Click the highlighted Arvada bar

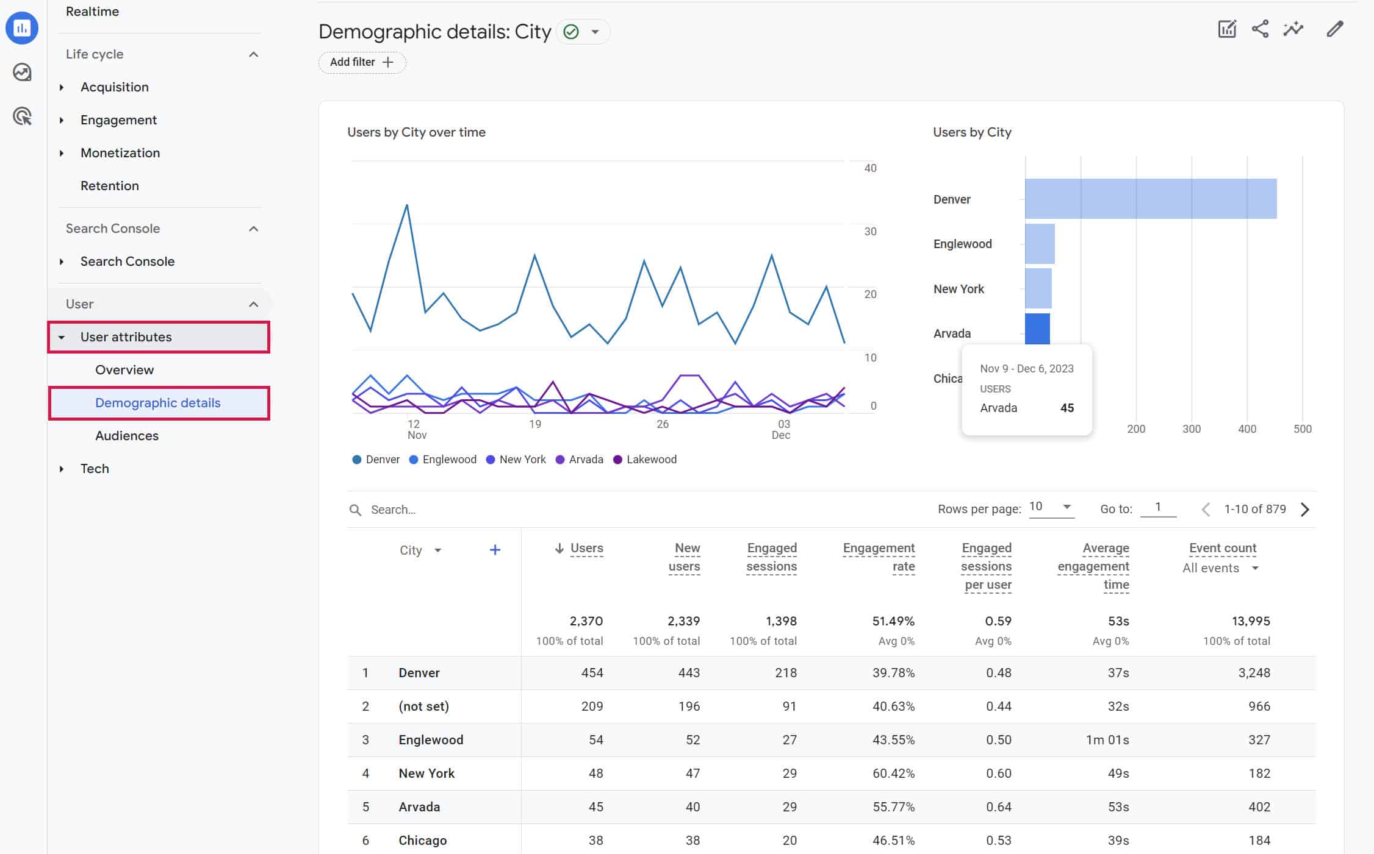coord(1037,329)
